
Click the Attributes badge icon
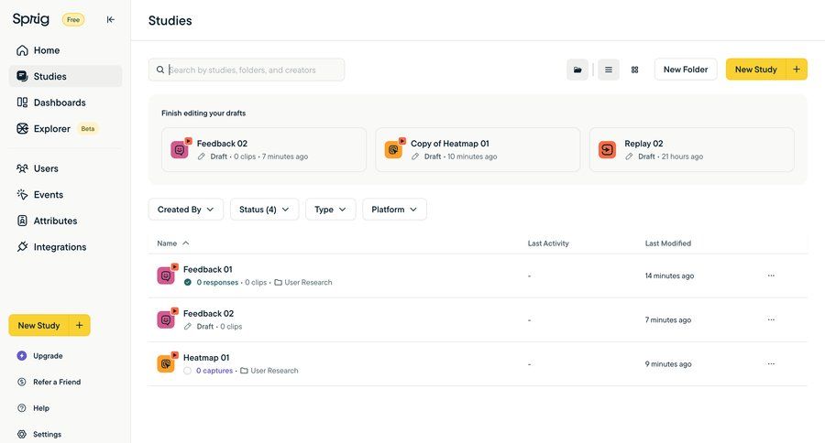click(x=22, y=221)
